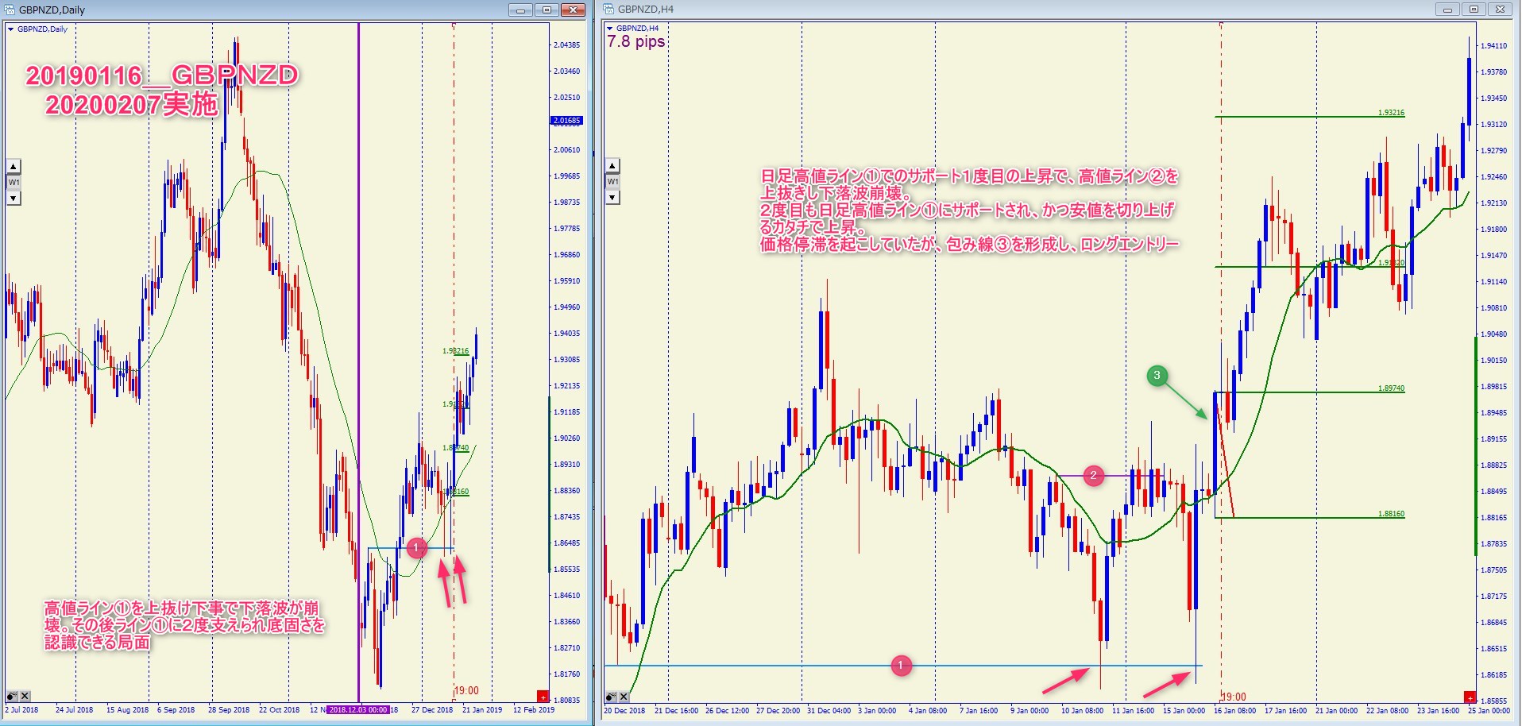Click the 2018.12.03 00:00 date label on time axis
Image resolution: width=1522 pixels, height=726 pixels.
pos(357,709)
